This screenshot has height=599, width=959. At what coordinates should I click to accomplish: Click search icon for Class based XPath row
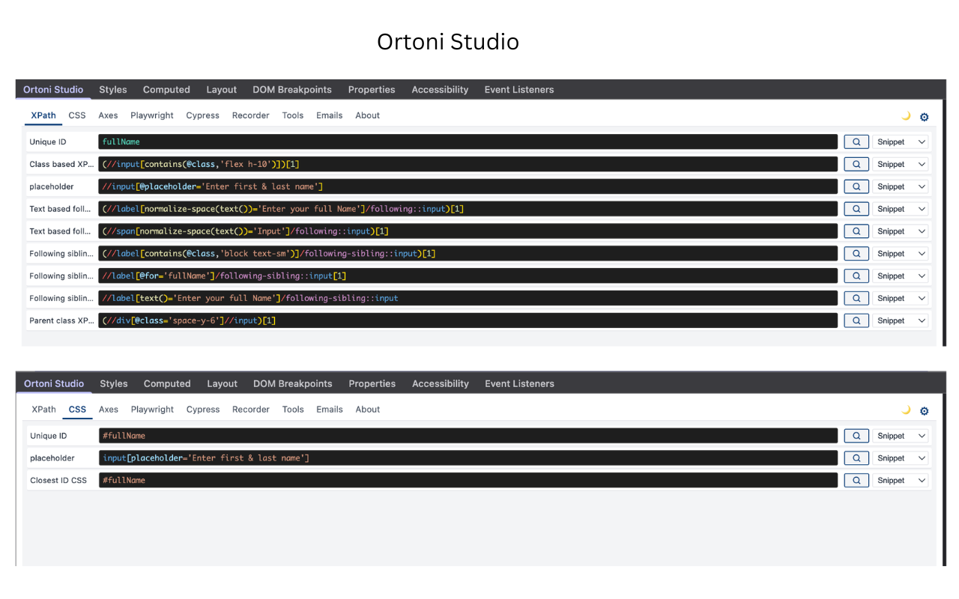tap(856, 164)
